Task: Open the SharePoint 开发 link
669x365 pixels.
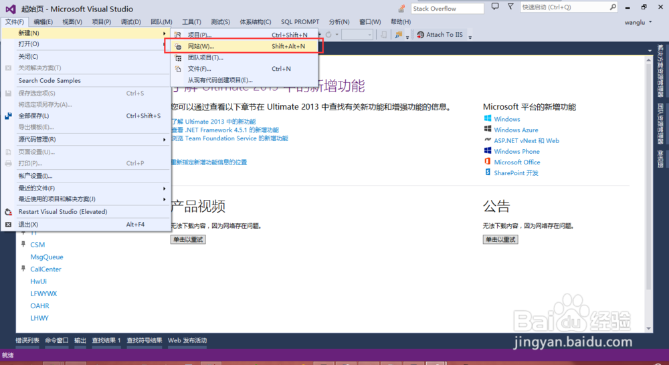Action: pyautogui.click(x=516, y=173)
